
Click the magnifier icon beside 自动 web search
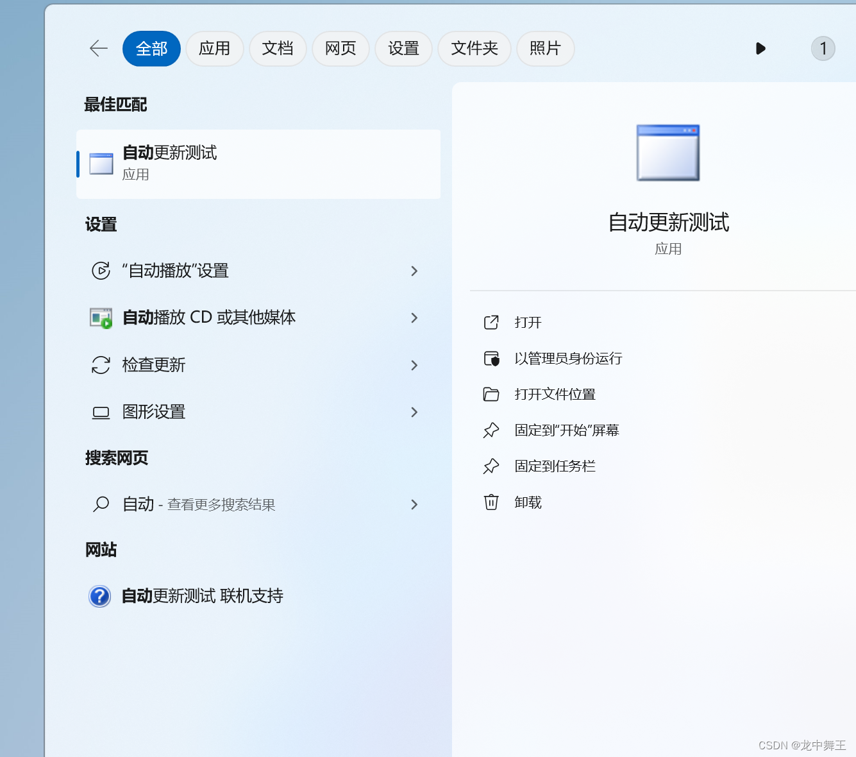(101, 504)
